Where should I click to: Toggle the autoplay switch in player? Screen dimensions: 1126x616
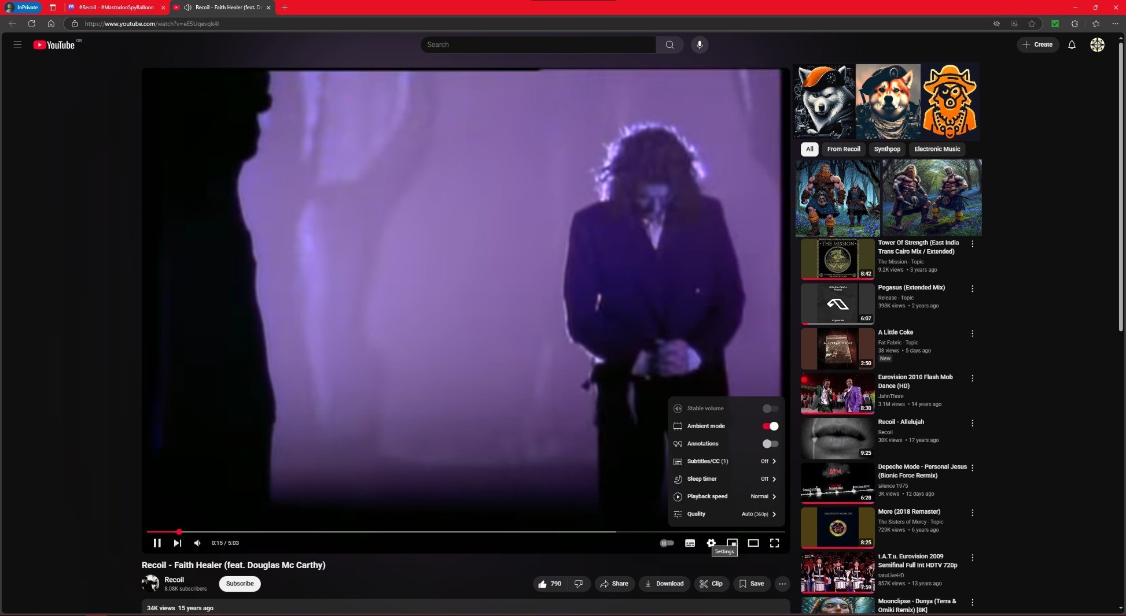click(x=667, y=543)
